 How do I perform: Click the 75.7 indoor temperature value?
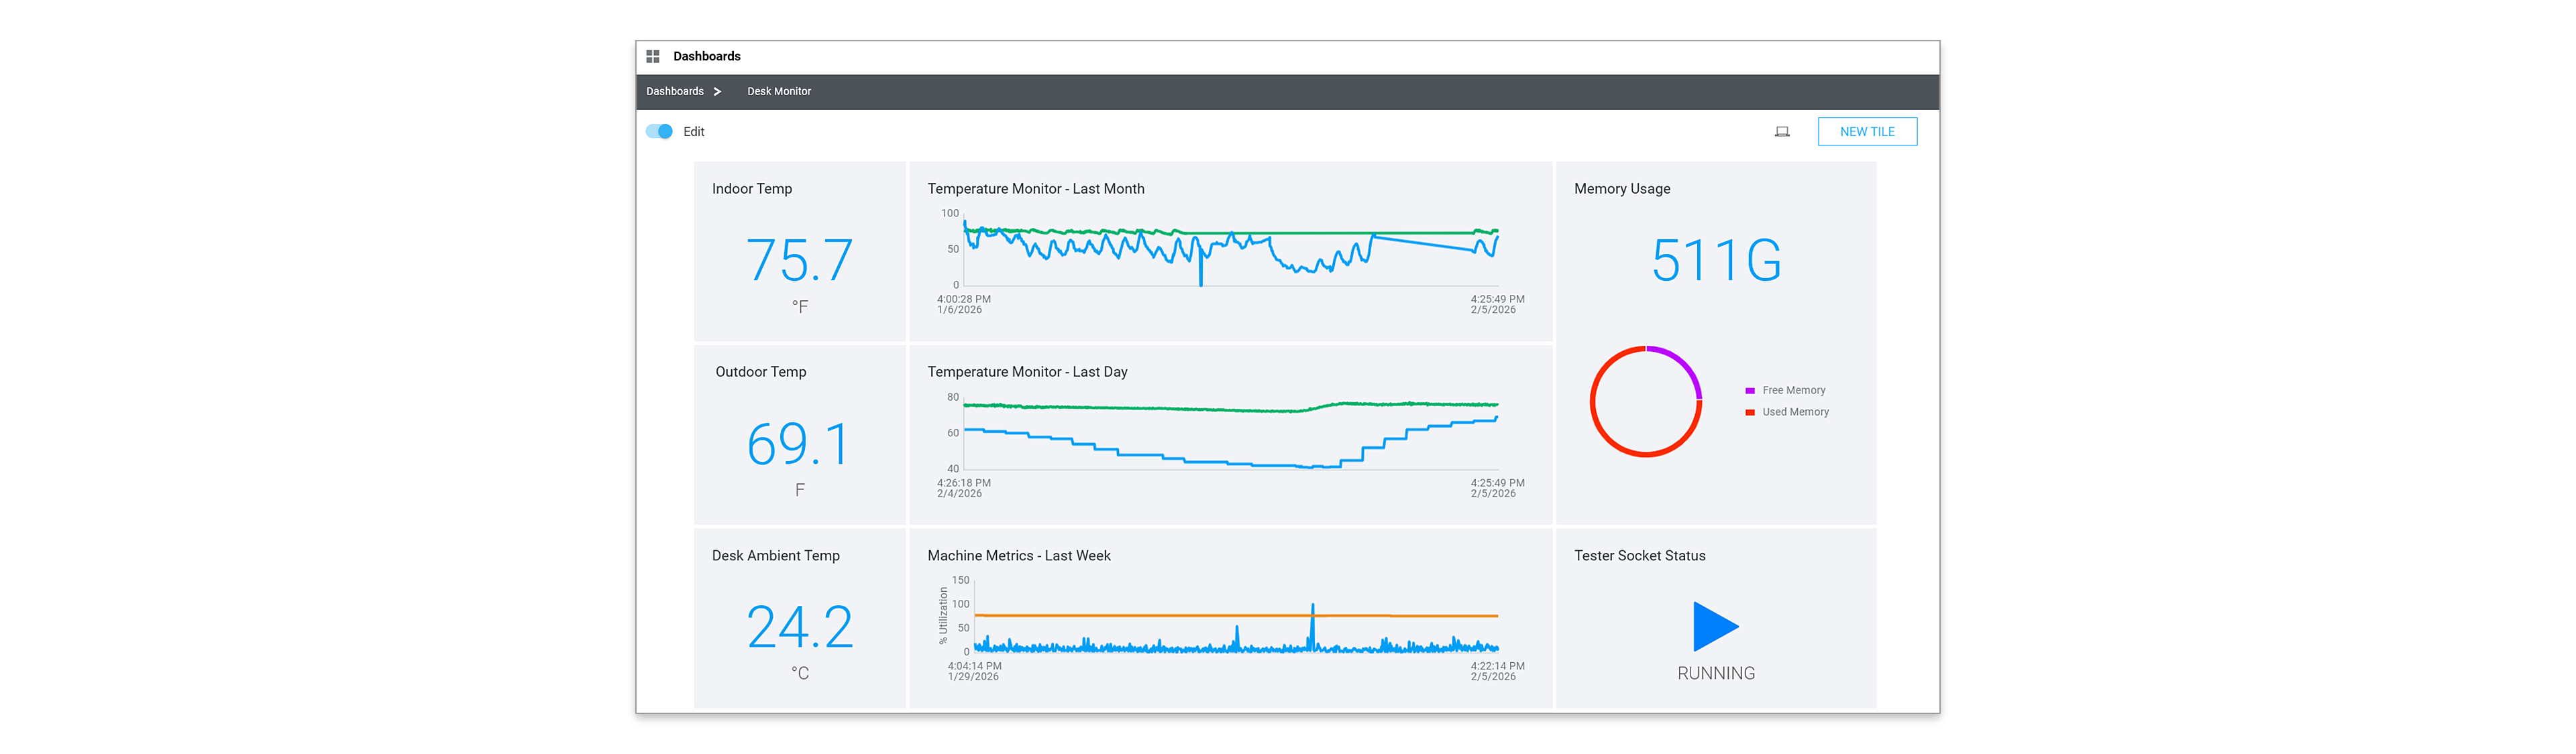point(799,261)
